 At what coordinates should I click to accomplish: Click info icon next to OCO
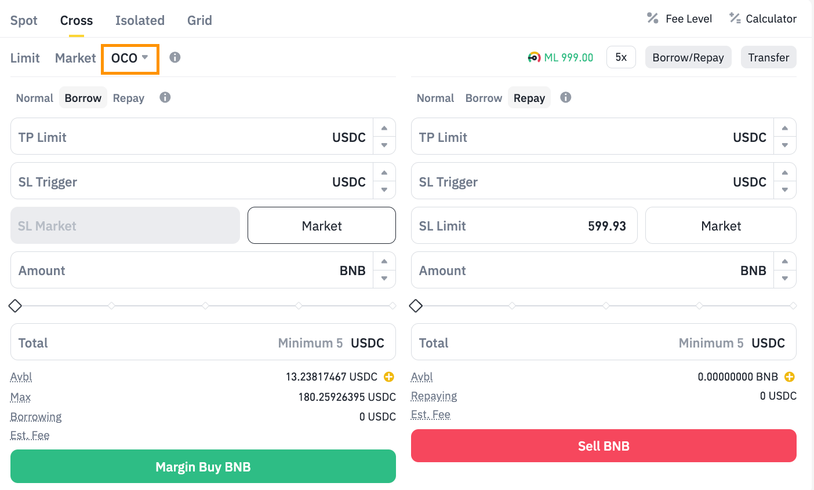pyautogui.click(x=175, y=57)
